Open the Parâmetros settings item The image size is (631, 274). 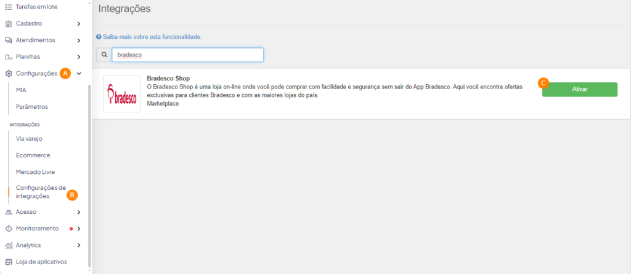32,107
